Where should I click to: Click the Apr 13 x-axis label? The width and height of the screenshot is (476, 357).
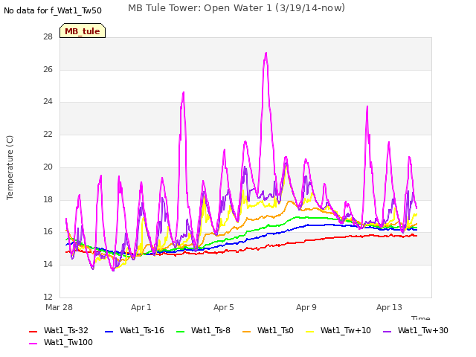pos(389,307)
